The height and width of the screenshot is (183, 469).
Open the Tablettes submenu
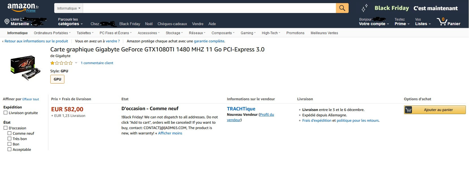[x=85, y=33]
